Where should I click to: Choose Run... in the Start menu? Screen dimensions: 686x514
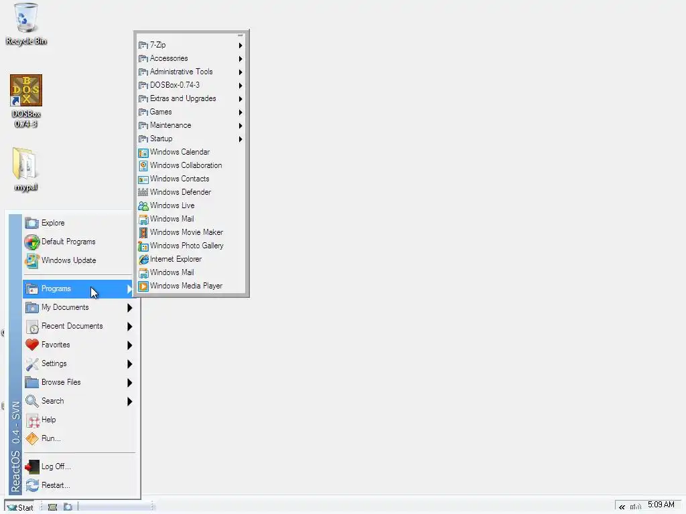(78, 438)
